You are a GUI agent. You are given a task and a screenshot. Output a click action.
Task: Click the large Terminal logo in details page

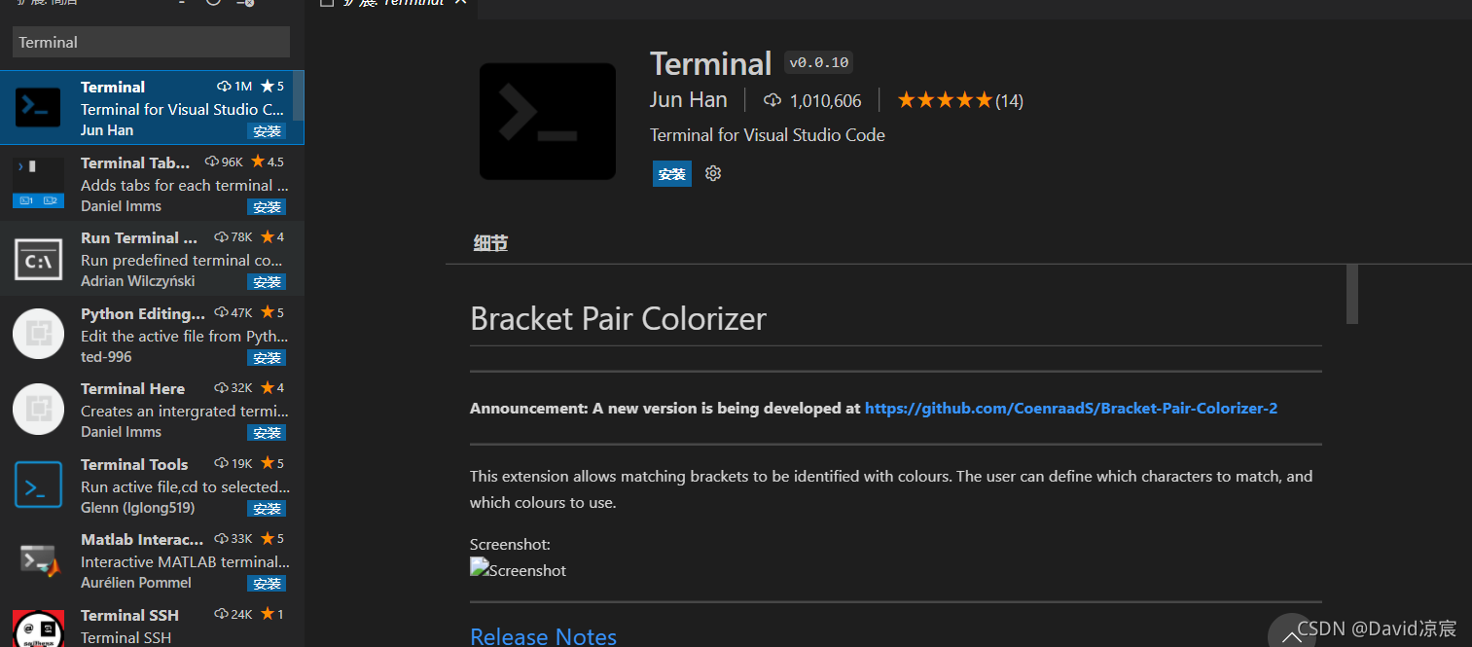coord(548,122)
